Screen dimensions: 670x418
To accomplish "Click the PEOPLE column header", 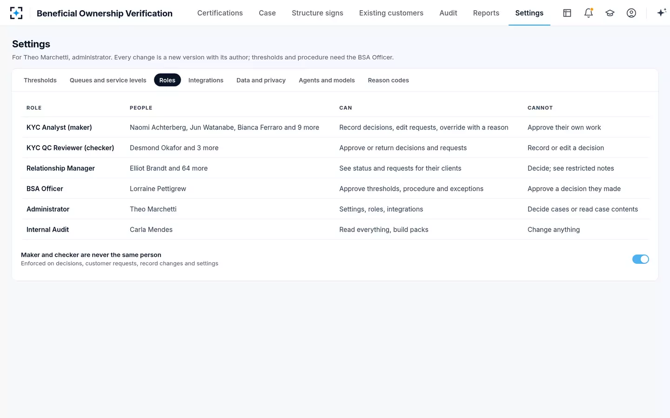I will tap(141, 108).
